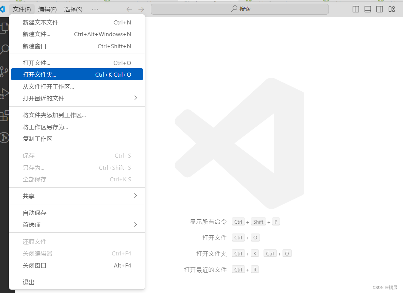The image size is (403, 293).
Task: Click the 打开最近的文件 hint in editor
Action: (205, 270)
